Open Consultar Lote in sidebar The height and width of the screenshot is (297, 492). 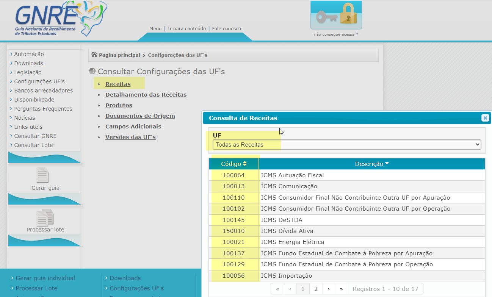[33, 145]
